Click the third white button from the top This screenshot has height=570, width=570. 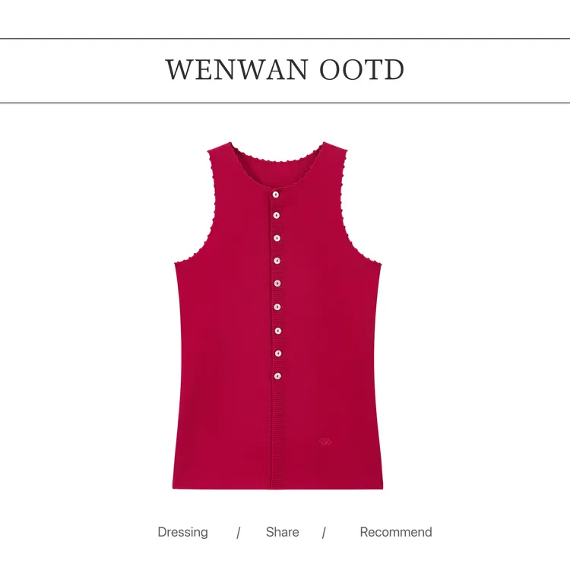point(277,239)
